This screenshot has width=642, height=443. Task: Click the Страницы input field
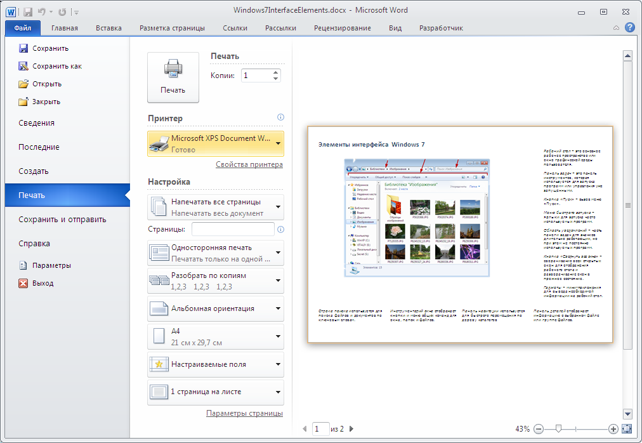(x=233, y=230)
